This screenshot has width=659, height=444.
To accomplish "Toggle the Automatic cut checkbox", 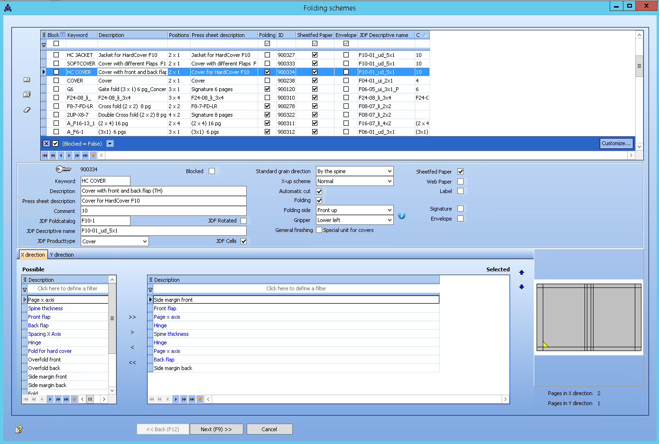I will click(319, 191).
